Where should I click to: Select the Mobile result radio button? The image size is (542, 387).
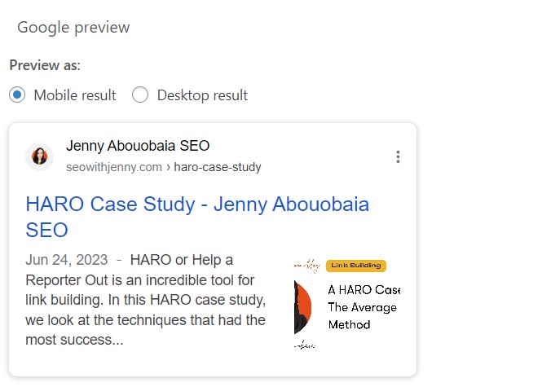click(x=17, y=95)
